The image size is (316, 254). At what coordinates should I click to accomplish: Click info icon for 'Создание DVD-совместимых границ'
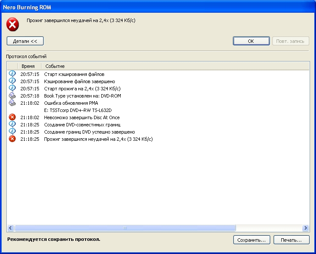(12, 125)
